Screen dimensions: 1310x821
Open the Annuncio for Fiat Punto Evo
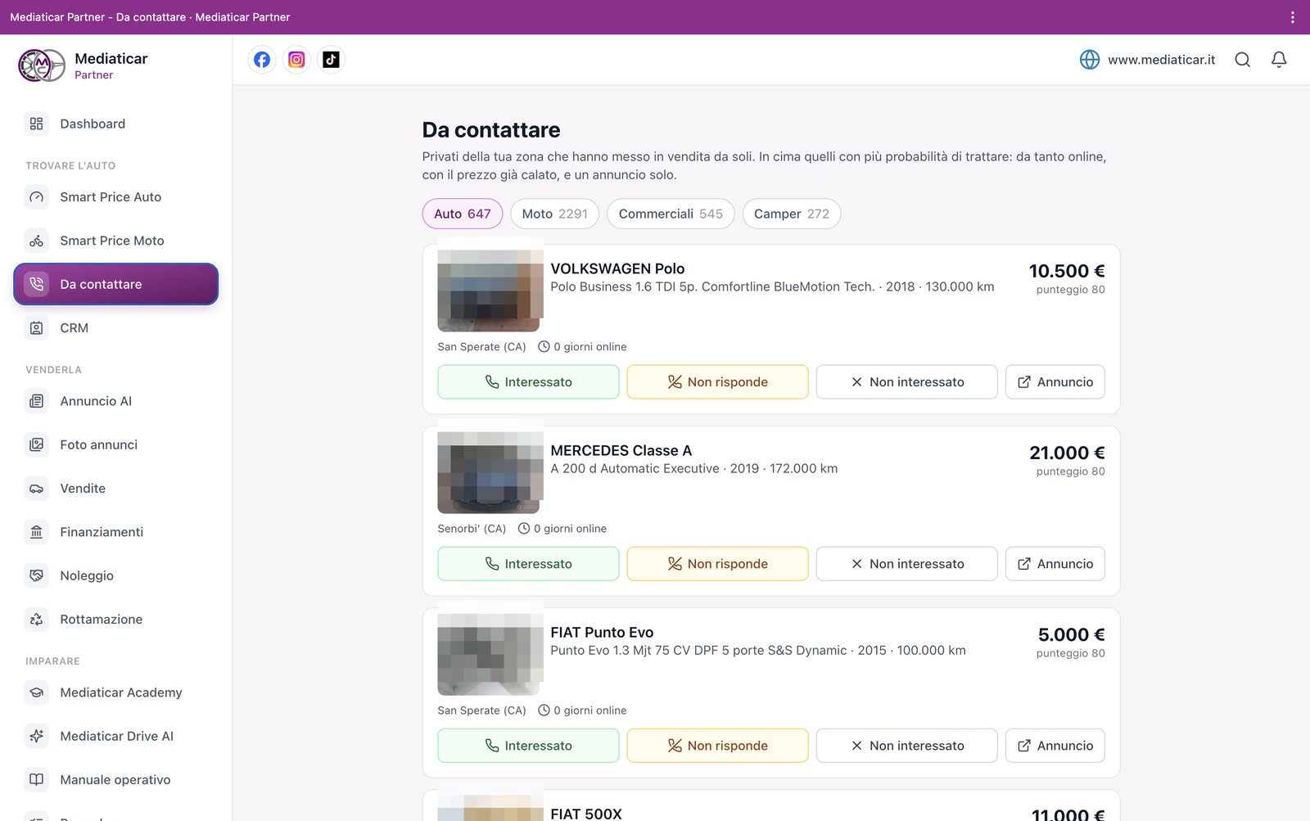1055,746
